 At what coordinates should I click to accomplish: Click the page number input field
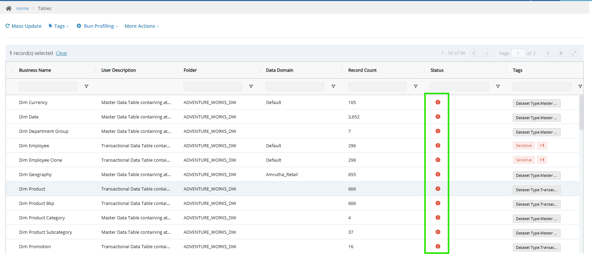518,53
